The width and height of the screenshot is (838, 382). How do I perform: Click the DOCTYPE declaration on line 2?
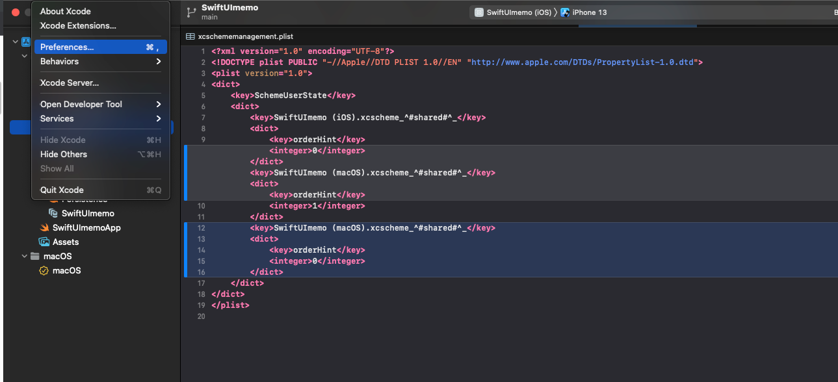coord(457,62)
